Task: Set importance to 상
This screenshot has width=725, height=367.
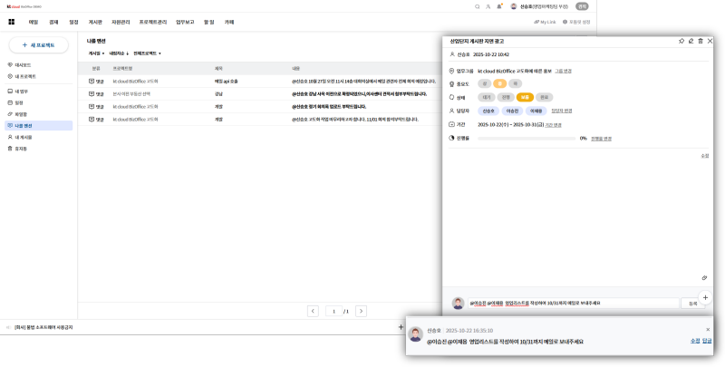Action: (487, 83)
